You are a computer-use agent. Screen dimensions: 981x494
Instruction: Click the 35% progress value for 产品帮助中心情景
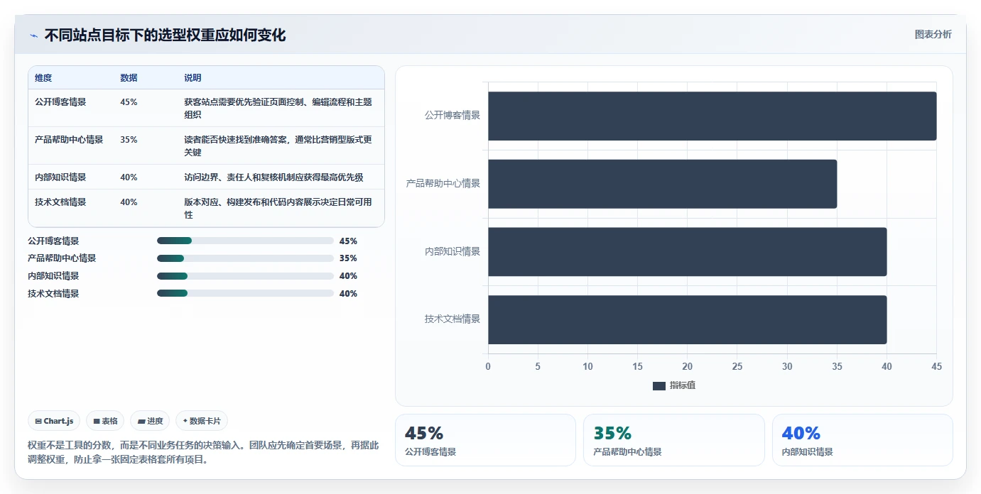pyautogui.click(x=348, y=258)
